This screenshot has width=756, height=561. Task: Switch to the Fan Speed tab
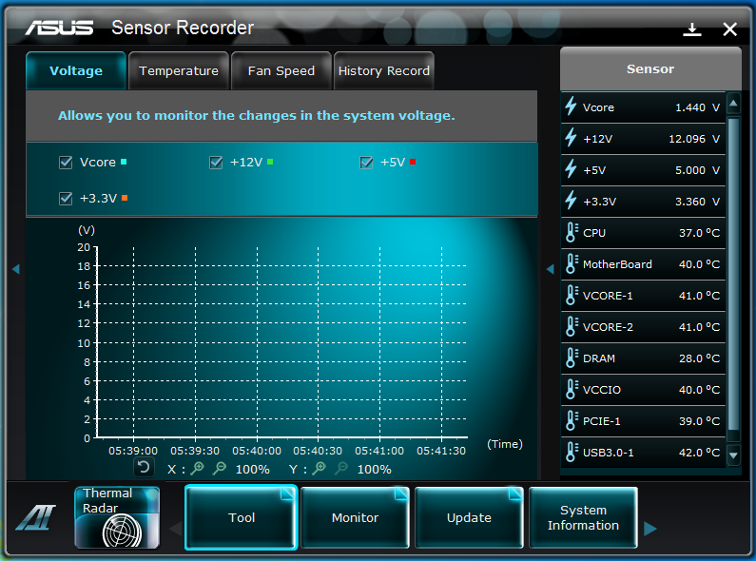pos(281,70)
